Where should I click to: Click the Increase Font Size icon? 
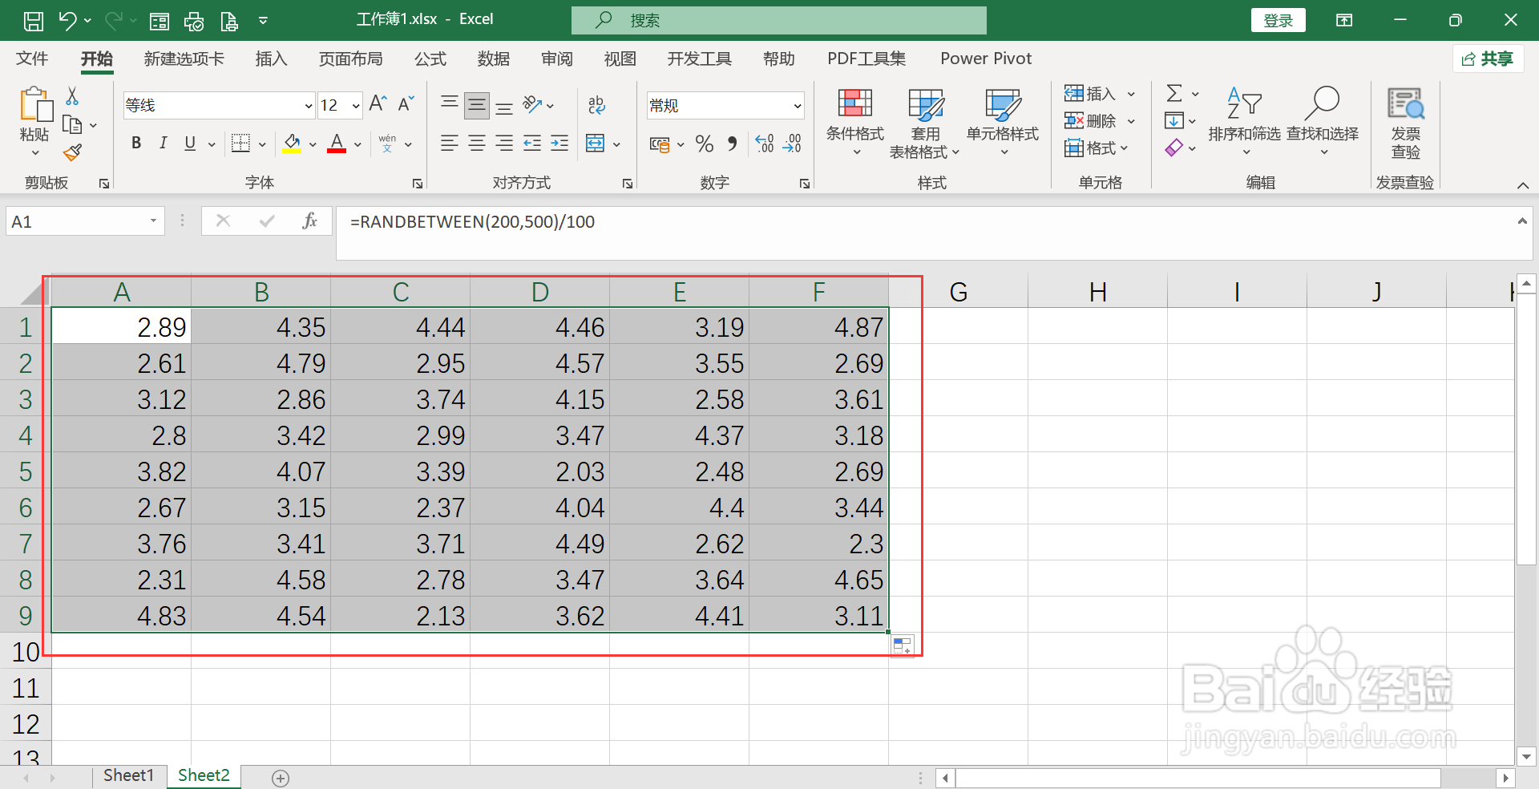pyautogui.click(x=378, y=104)
